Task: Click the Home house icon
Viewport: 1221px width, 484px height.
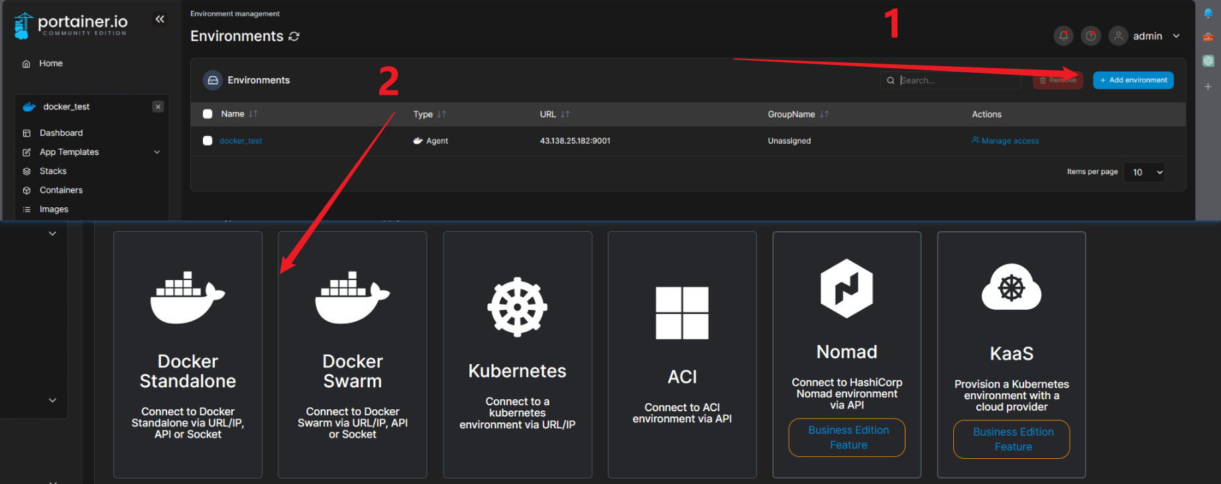Action: (x=27, y=64)
